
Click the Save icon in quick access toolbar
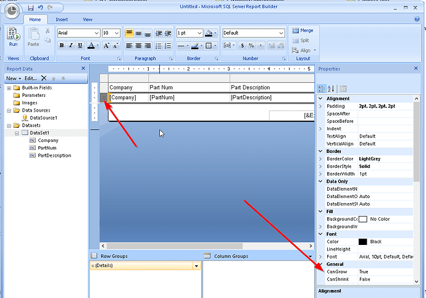point(31,8)
